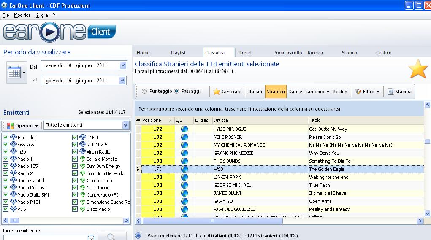The width and height of the screenshot is (431, 240).
Task: Click globe icon in The Sounds row
Action: point(184,161)
